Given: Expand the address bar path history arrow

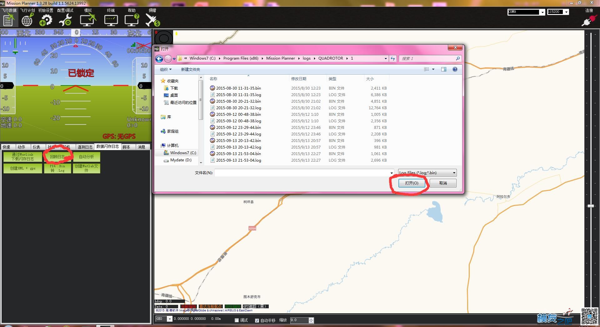Looking at the screenshot, I should tap(386, 58).
